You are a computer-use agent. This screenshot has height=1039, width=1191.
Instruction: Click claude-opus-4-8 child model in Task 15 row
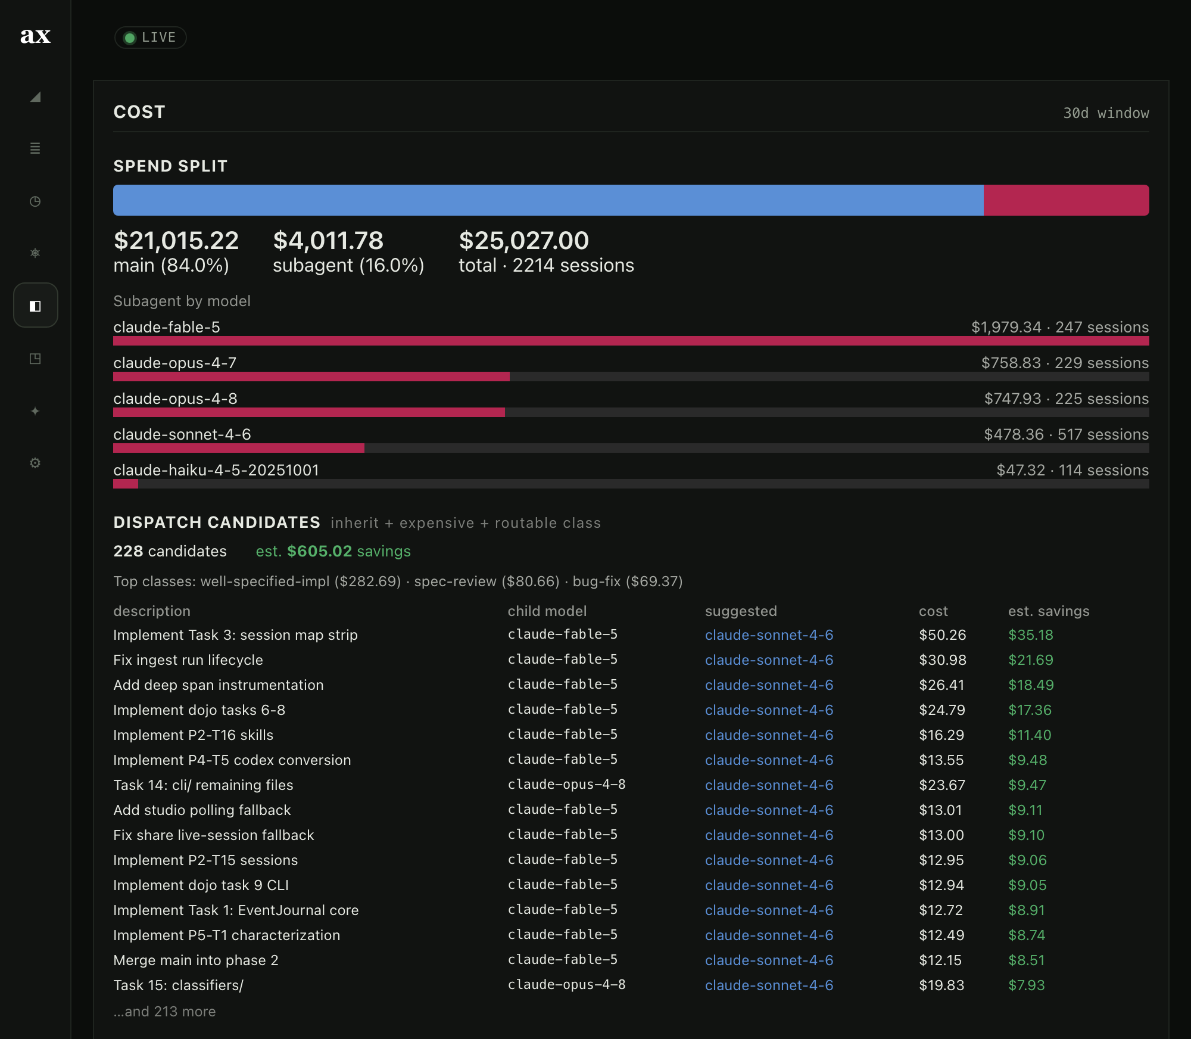coord(566,985)
